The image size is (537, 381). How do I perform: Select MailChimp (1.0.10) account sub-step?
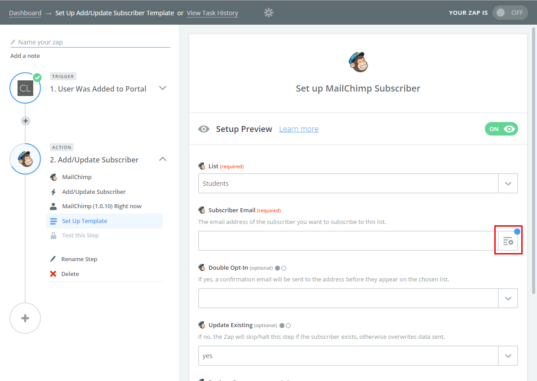[102, 206]
